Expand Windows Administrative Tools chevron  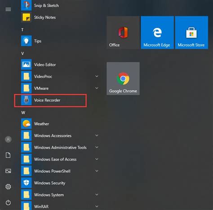coord(97,147)
